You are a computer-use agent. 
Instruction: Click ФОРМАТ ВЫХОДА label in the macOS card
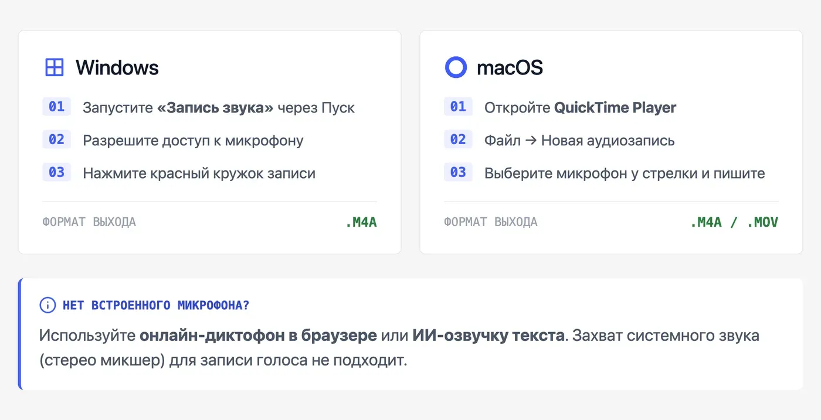491,222
